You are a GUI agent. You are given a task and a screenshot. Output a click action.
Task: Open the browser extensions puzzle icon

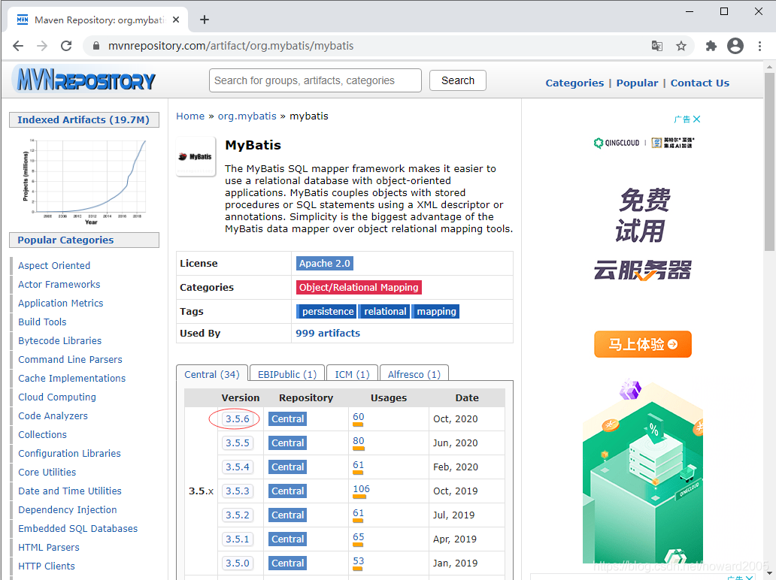(711, 46)
